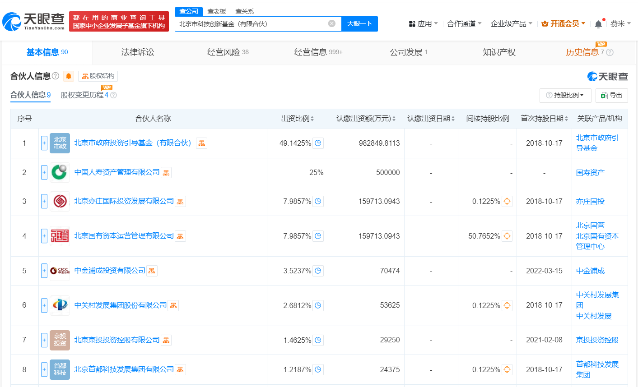This screenshot has height=387, width=638.
Task: Switch to 法律诉讼 tab
Action: click(x=138, y=52)
